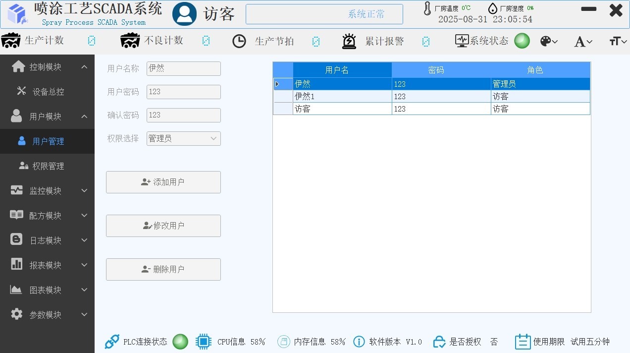Click the 内存信息 memory card icon
The height and width of the screenshot is (353, 630).
283,341
